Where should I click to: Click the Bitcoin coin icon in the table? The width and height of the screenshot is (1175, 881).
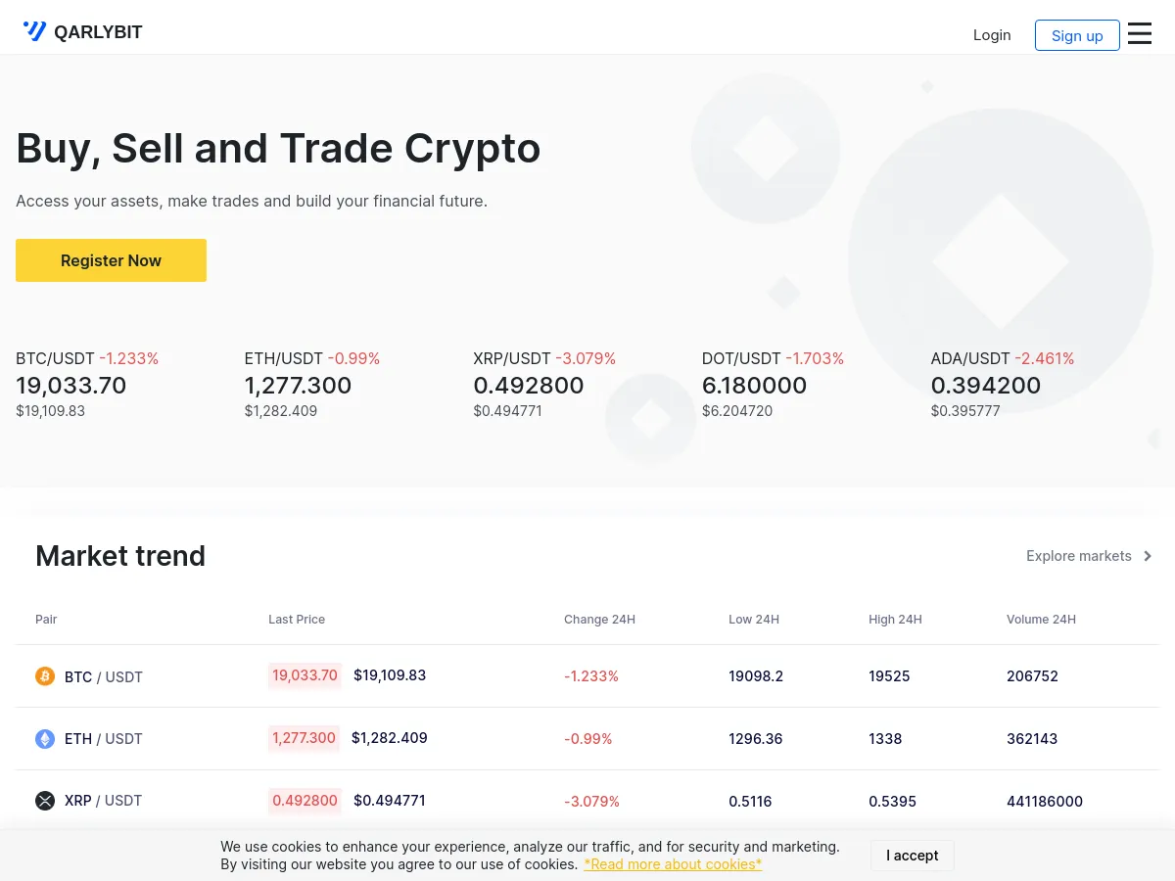[x=45, y=676]
